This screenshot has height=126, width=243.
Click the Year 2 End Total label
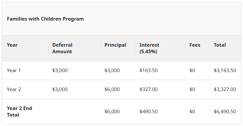[20, 111]
